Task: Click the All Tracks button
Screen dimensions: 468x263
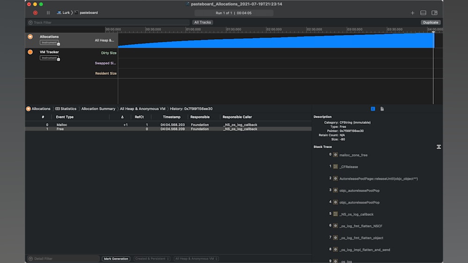Action: click(202, 22)
